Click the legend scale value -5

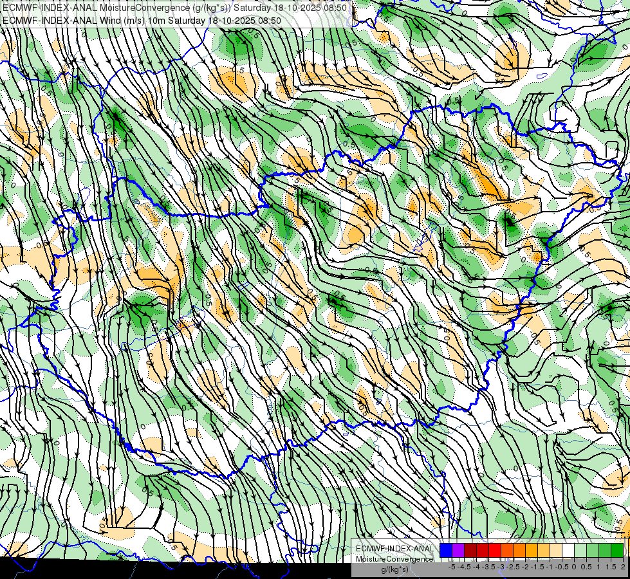(x=452, y=567)
